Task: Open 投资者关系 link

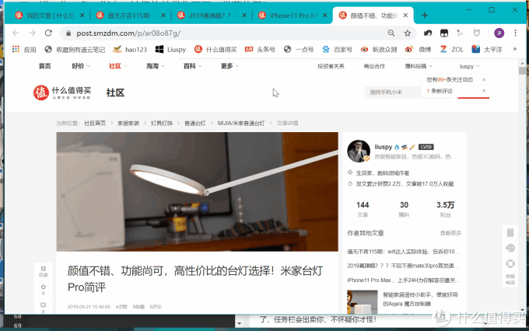Action: pos(331,66)
